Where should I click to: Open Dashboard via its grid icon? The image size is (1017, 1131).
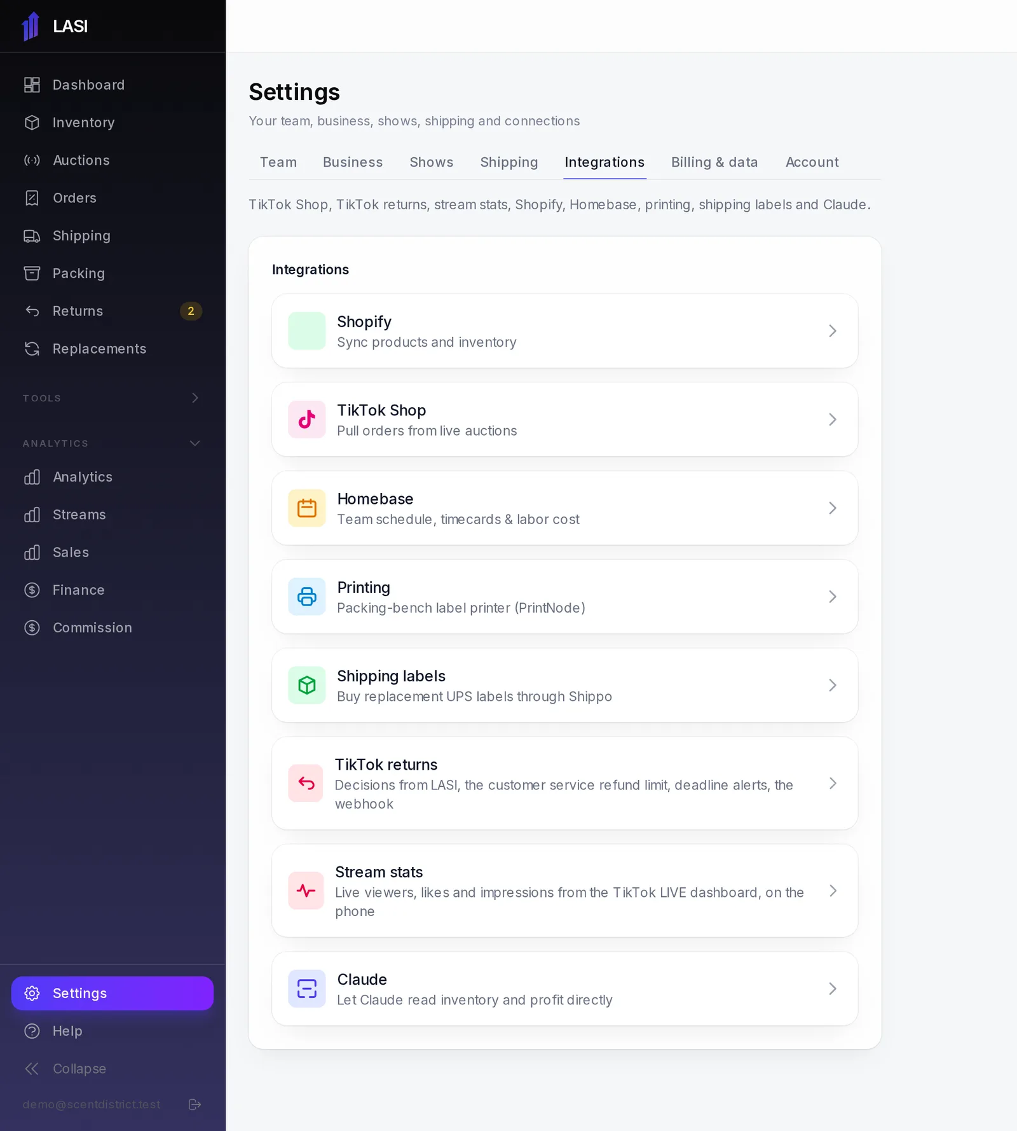click(32, 85)
